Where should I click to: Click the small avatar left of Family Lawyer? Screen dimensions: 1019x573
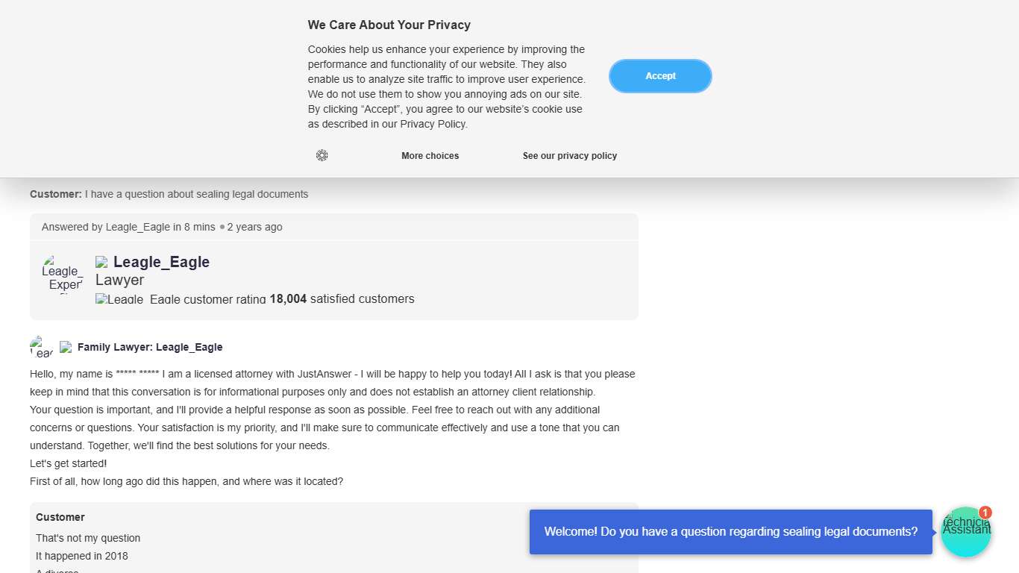[42, 347]
